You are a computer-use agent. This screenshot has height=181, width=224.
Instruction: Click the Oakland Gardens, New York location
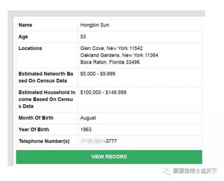(119, 55)
